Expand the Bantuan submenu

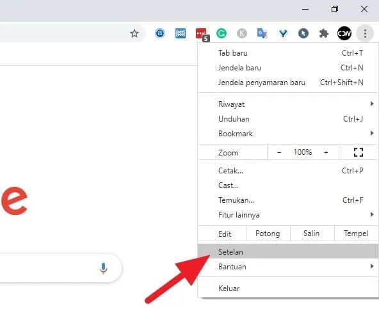pos(287,267)
